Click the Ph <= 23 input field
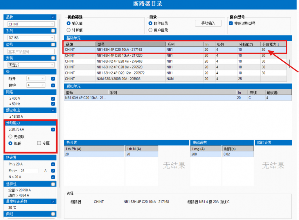This screenshot has width=299, height=220. point(29,171)
